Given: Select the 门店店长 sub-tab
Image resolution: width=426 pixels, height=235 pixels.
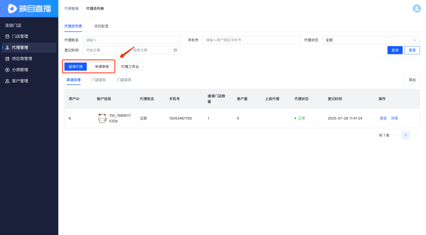Looking at the screenshot, I should 99,80.
